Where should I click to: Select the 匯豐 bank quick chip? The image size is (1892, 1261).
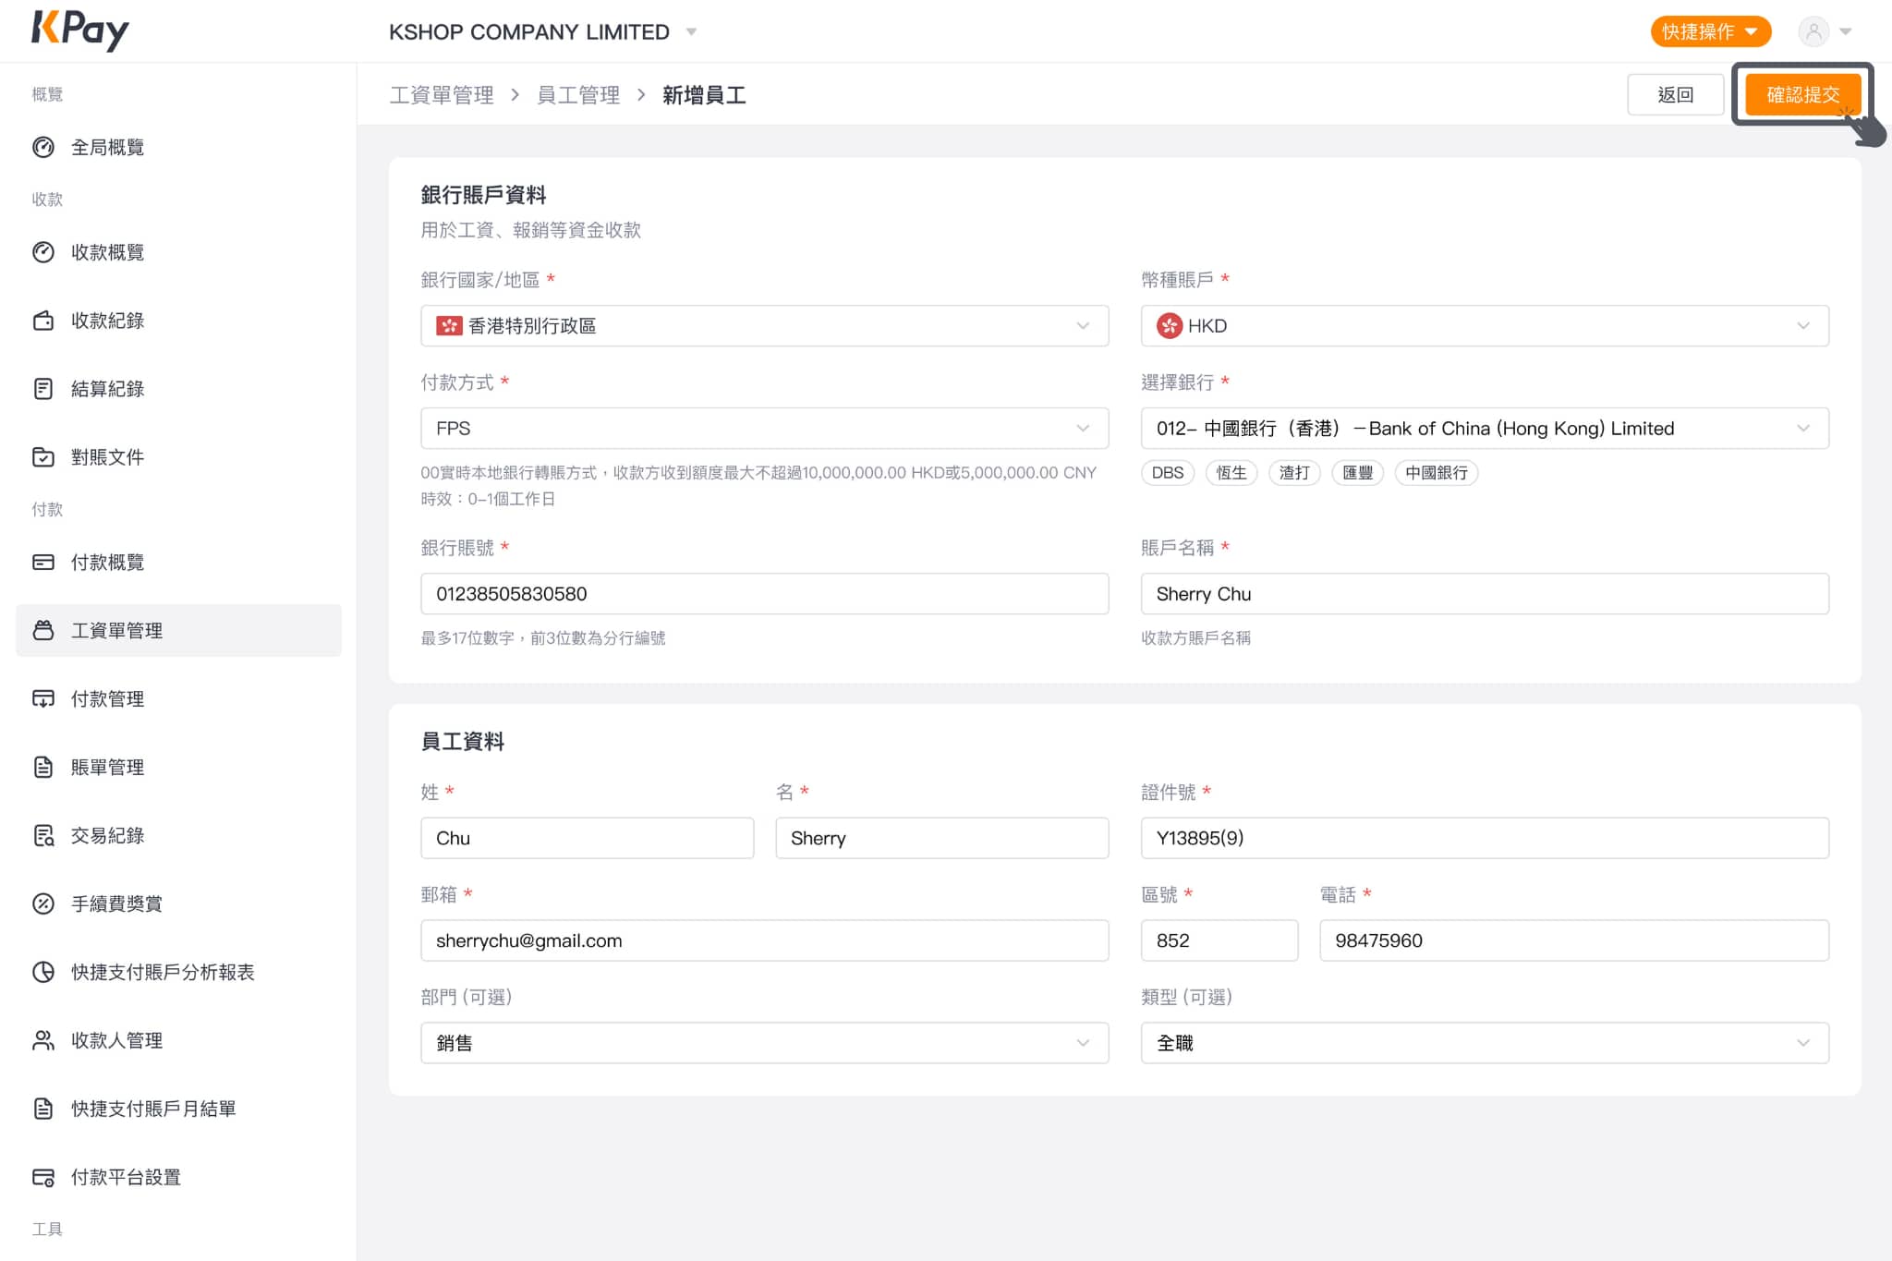[1357, 473]
